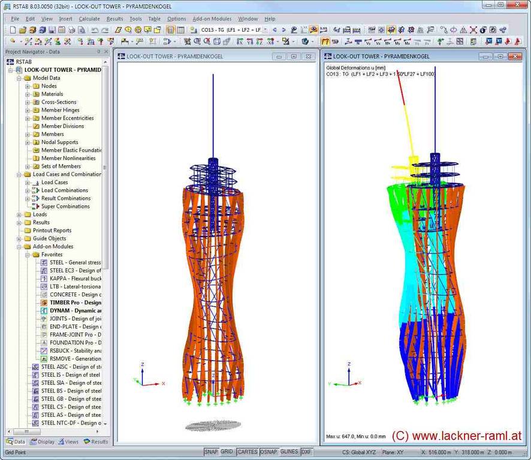Click the highlighted Navigator panel icon

(x=170, y=30)
